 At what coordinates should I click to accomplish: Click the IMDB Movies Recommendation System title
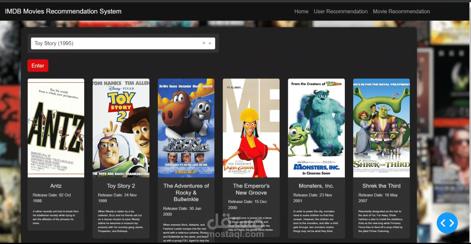(63, 11)
